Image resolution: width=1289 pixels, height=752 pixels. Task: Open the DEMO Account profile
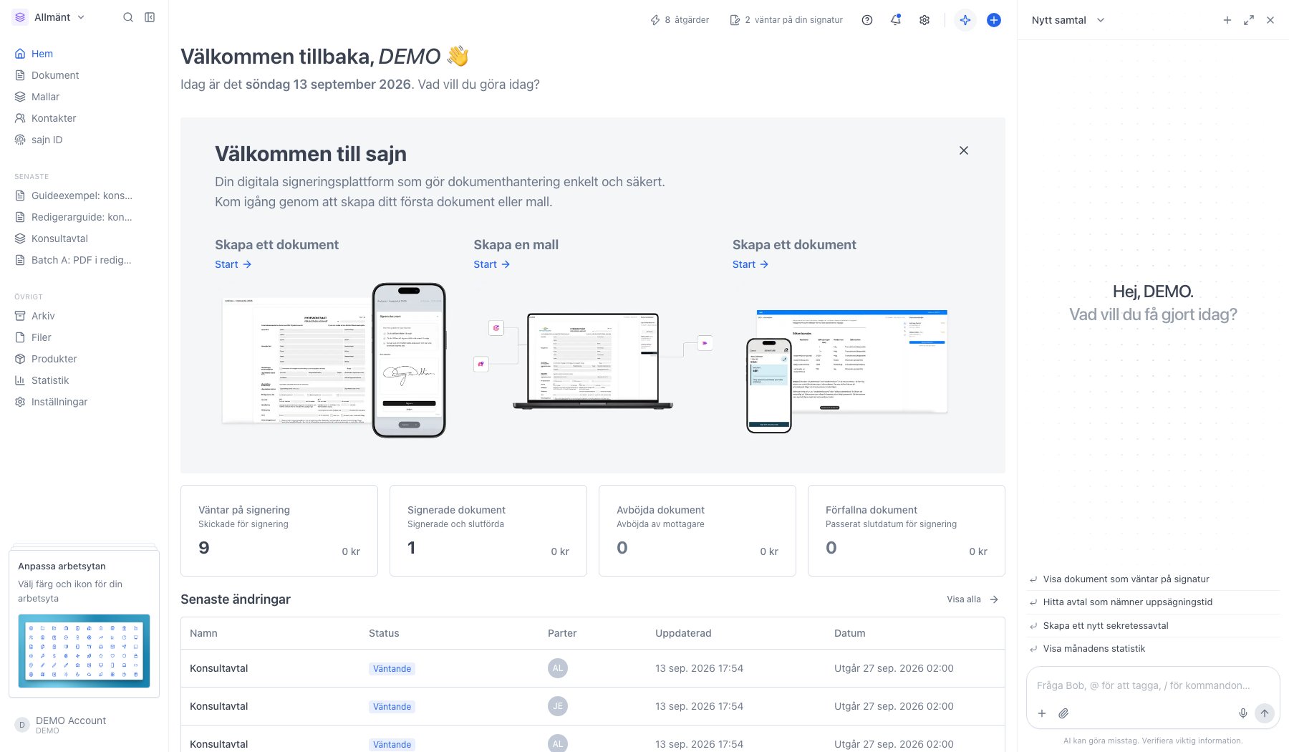click(84, 725)
